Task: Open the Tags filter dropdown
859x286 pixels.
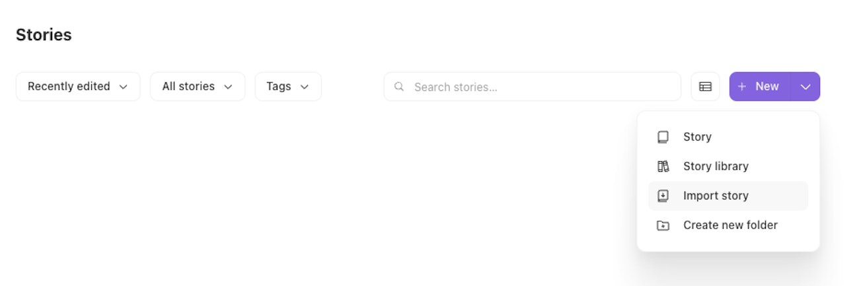Action: 288,87
